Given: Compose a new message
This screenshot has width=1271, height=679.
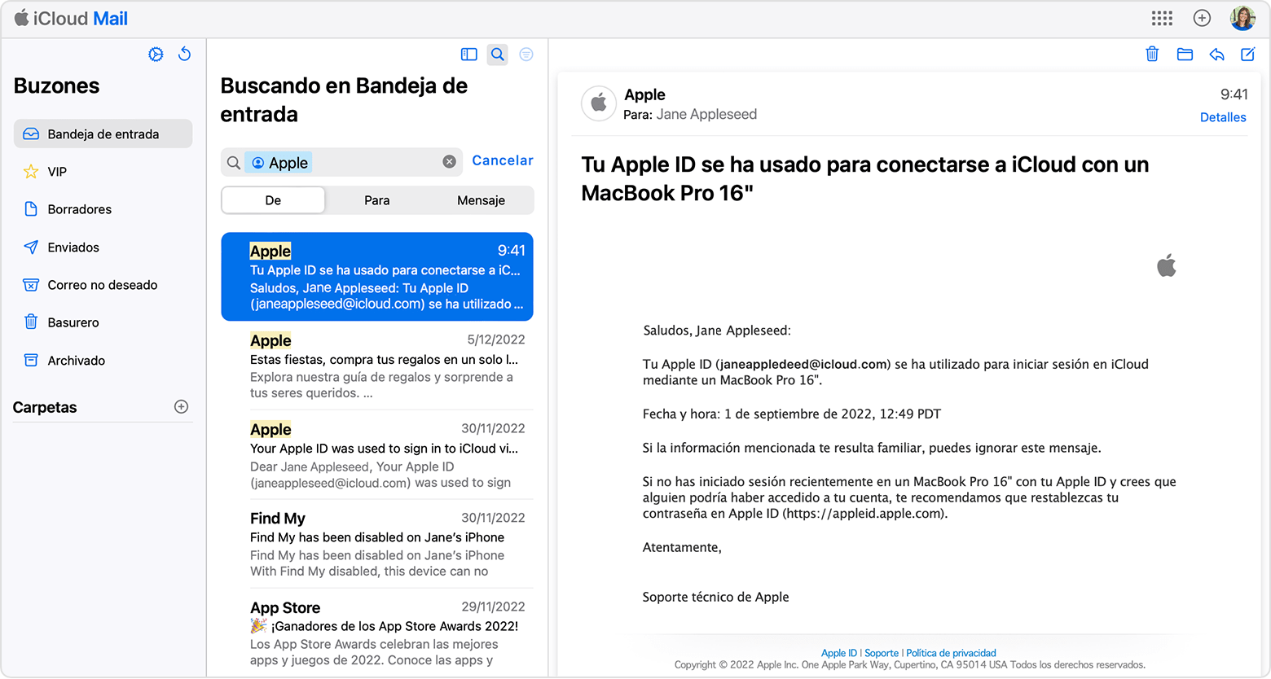Looking at the screenshot, I should click(1247, 55).
